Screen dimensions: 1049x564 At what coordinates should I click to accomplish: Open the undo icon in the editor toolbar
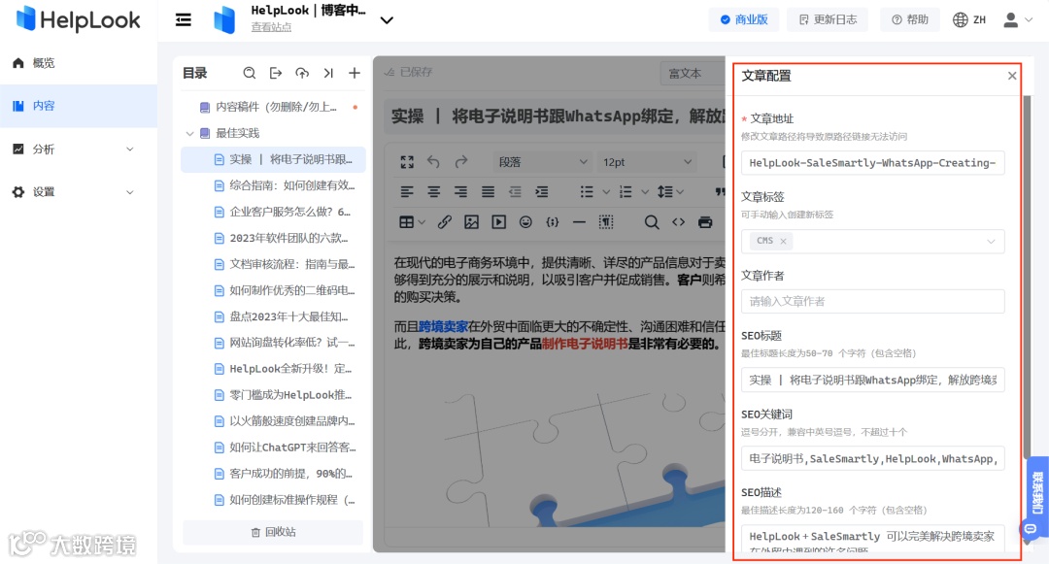tap(434, 163)
